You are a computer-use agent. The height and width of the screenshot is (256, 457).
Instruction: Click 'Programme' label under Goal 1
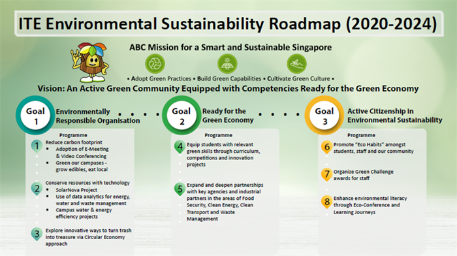tap(73, 135)
